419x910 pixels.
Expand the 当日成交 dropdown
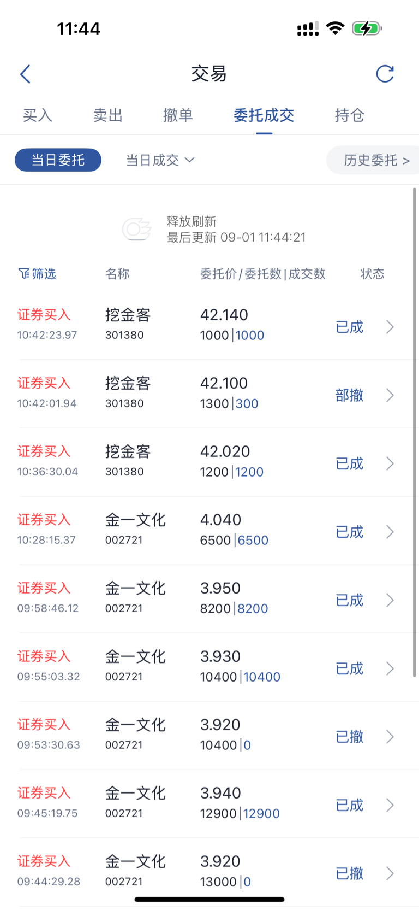(160, 160)
